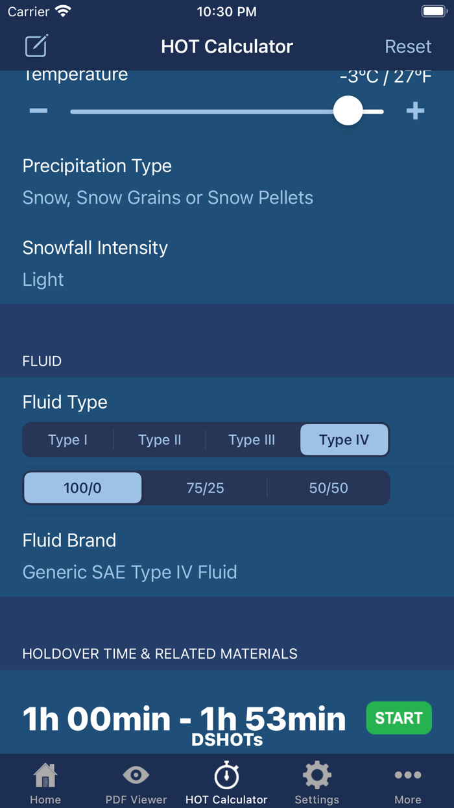
Task: Decrease temperature with minus icon
Action: [x=39, y=111]
